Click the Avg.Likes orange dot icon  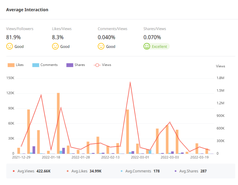(68, 171)
